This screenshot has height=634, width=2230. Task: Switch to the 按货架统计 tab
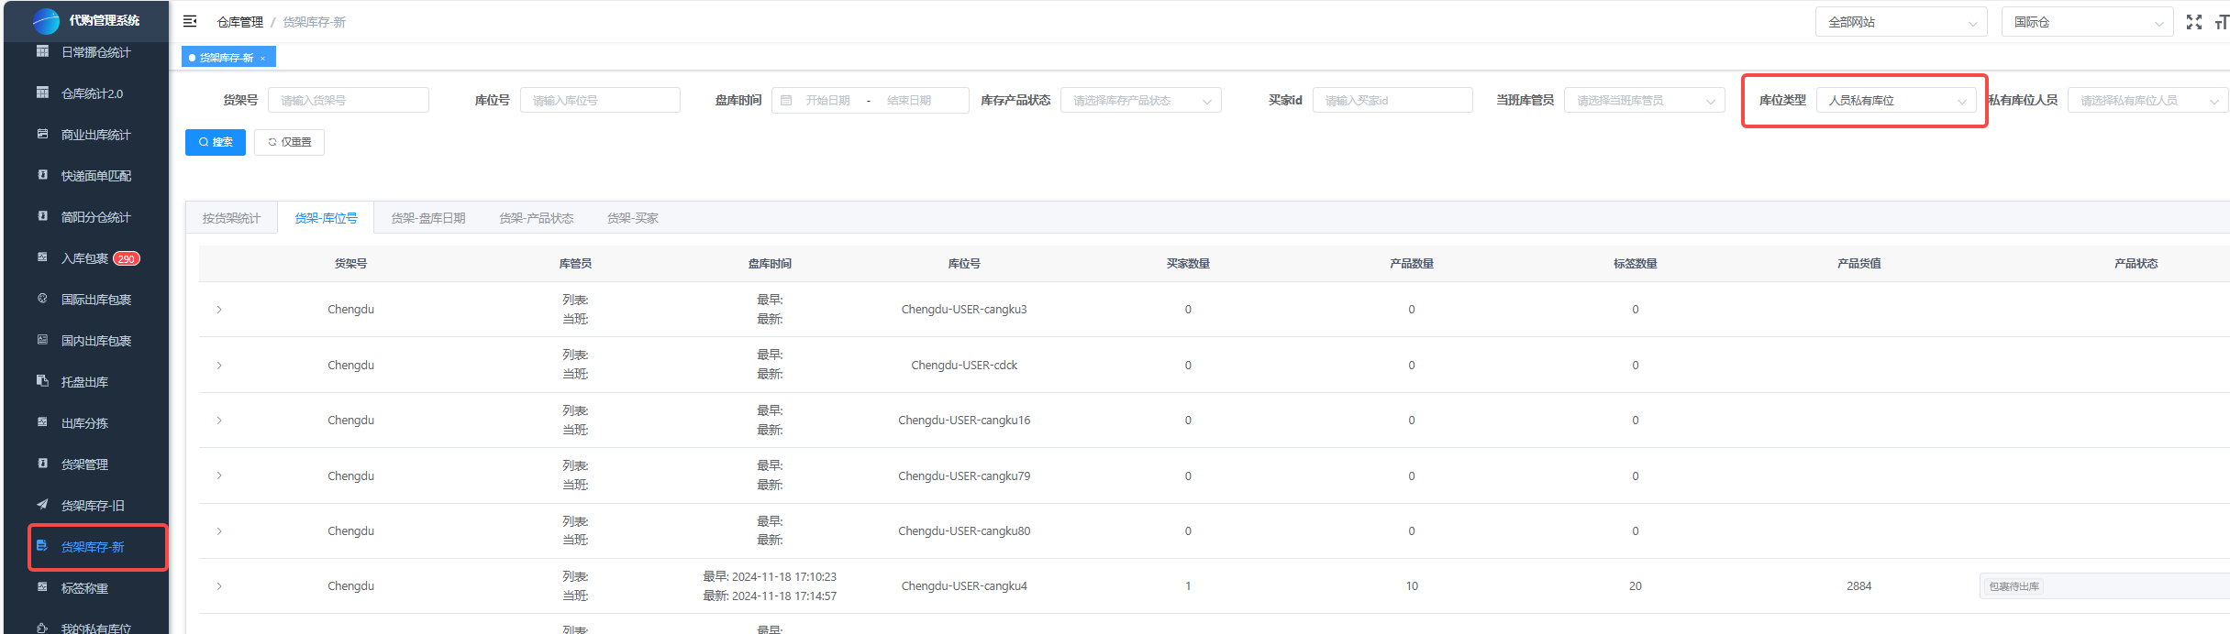pos(231,218)
